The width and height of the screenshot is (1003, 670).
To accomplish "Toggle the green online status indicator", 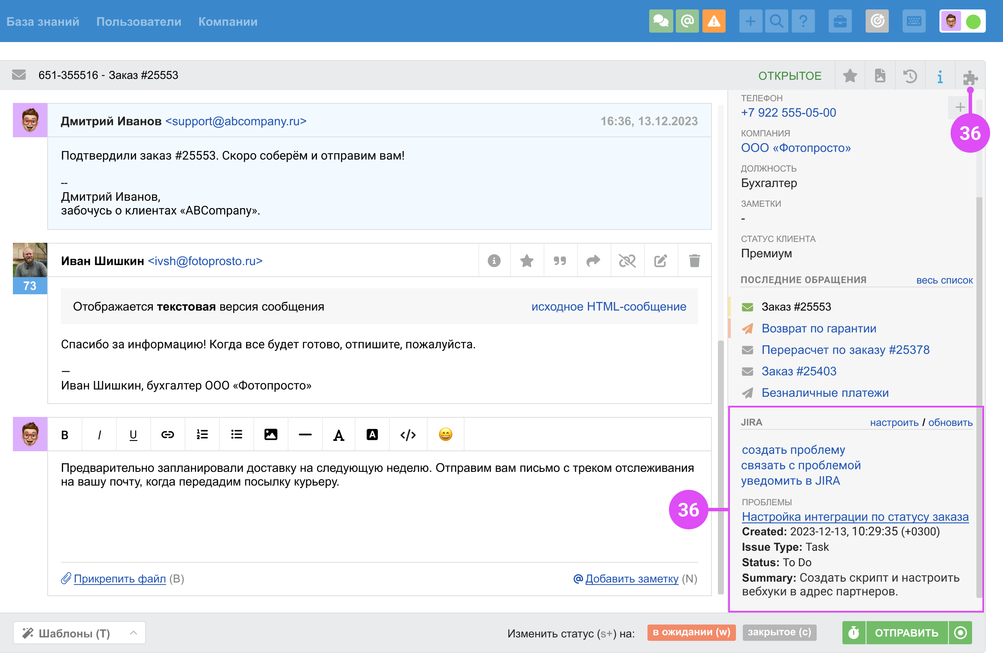I will [x=973, y=21].
